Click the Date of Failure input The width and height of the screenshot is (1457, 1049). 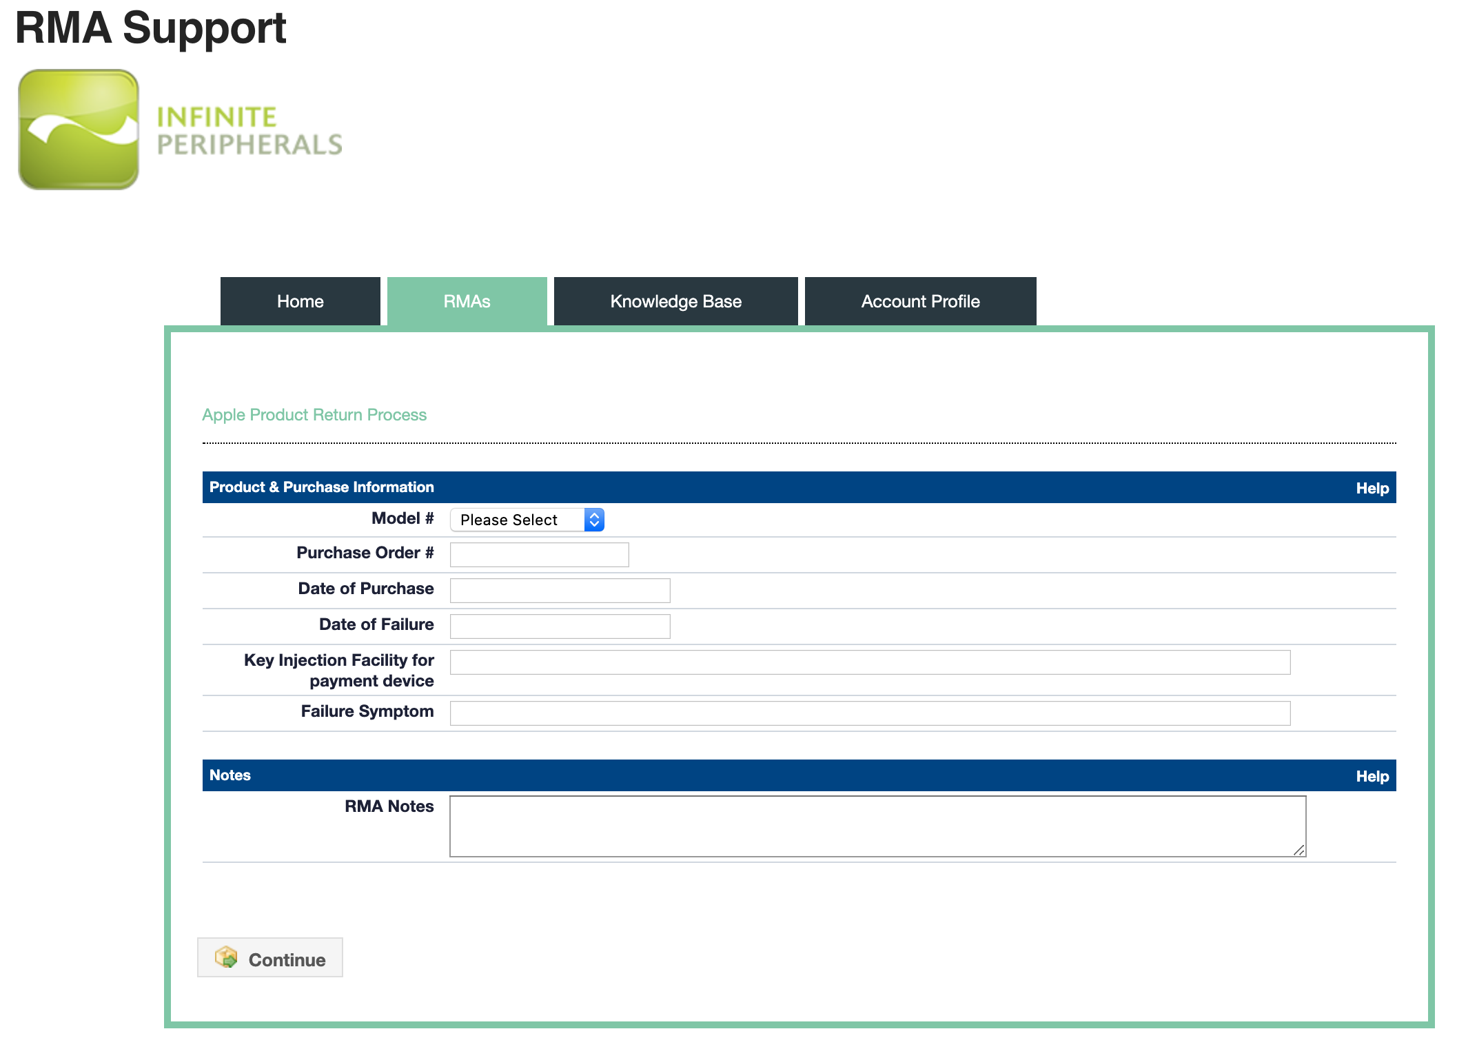click(x=560, y=627)
